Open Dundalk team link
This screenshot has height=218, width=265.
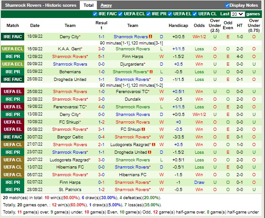pyautogui.click(x=133, y=99)
